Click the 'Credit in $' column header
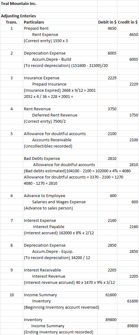The height and width of the screenshot is (335, 139). (x=128, y=22)
